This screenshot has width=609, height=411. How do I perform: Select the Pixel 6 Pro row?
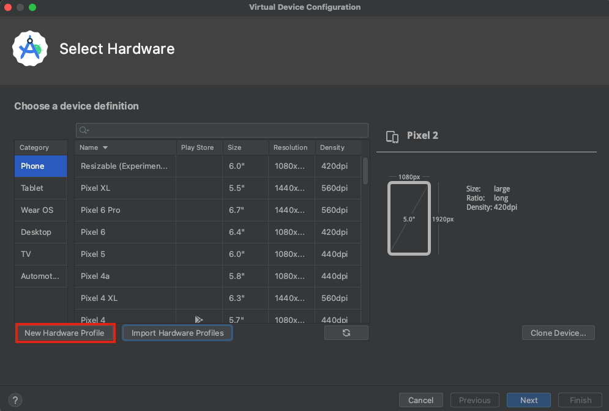217,210
